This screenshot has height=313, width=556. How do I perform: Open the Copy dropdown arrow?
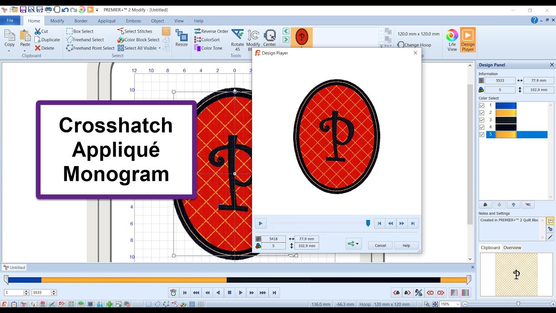[9, 50]
